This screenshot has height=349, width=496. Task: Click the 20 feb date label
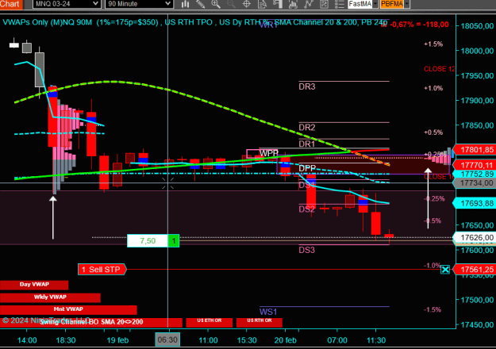pyautogui.click(x=286, y=340)
